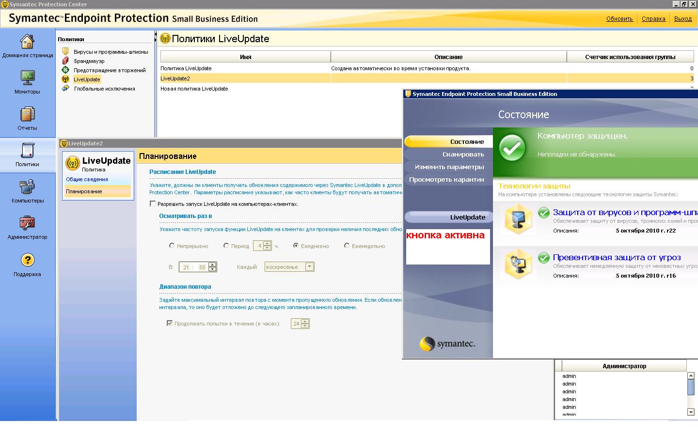Click the Период hours stepper arrows
Image resolution: width=698 pixels, height=436 pixels.
point(267,246)
